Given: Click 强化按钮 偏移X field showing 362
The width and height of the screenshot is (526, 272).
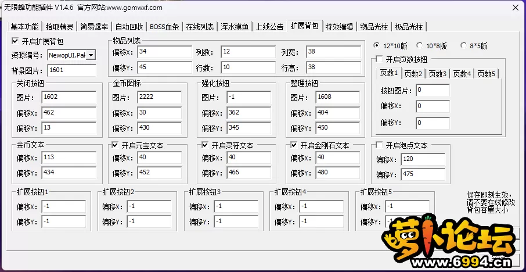Looking at the screenshot, I should click(248, 113).
